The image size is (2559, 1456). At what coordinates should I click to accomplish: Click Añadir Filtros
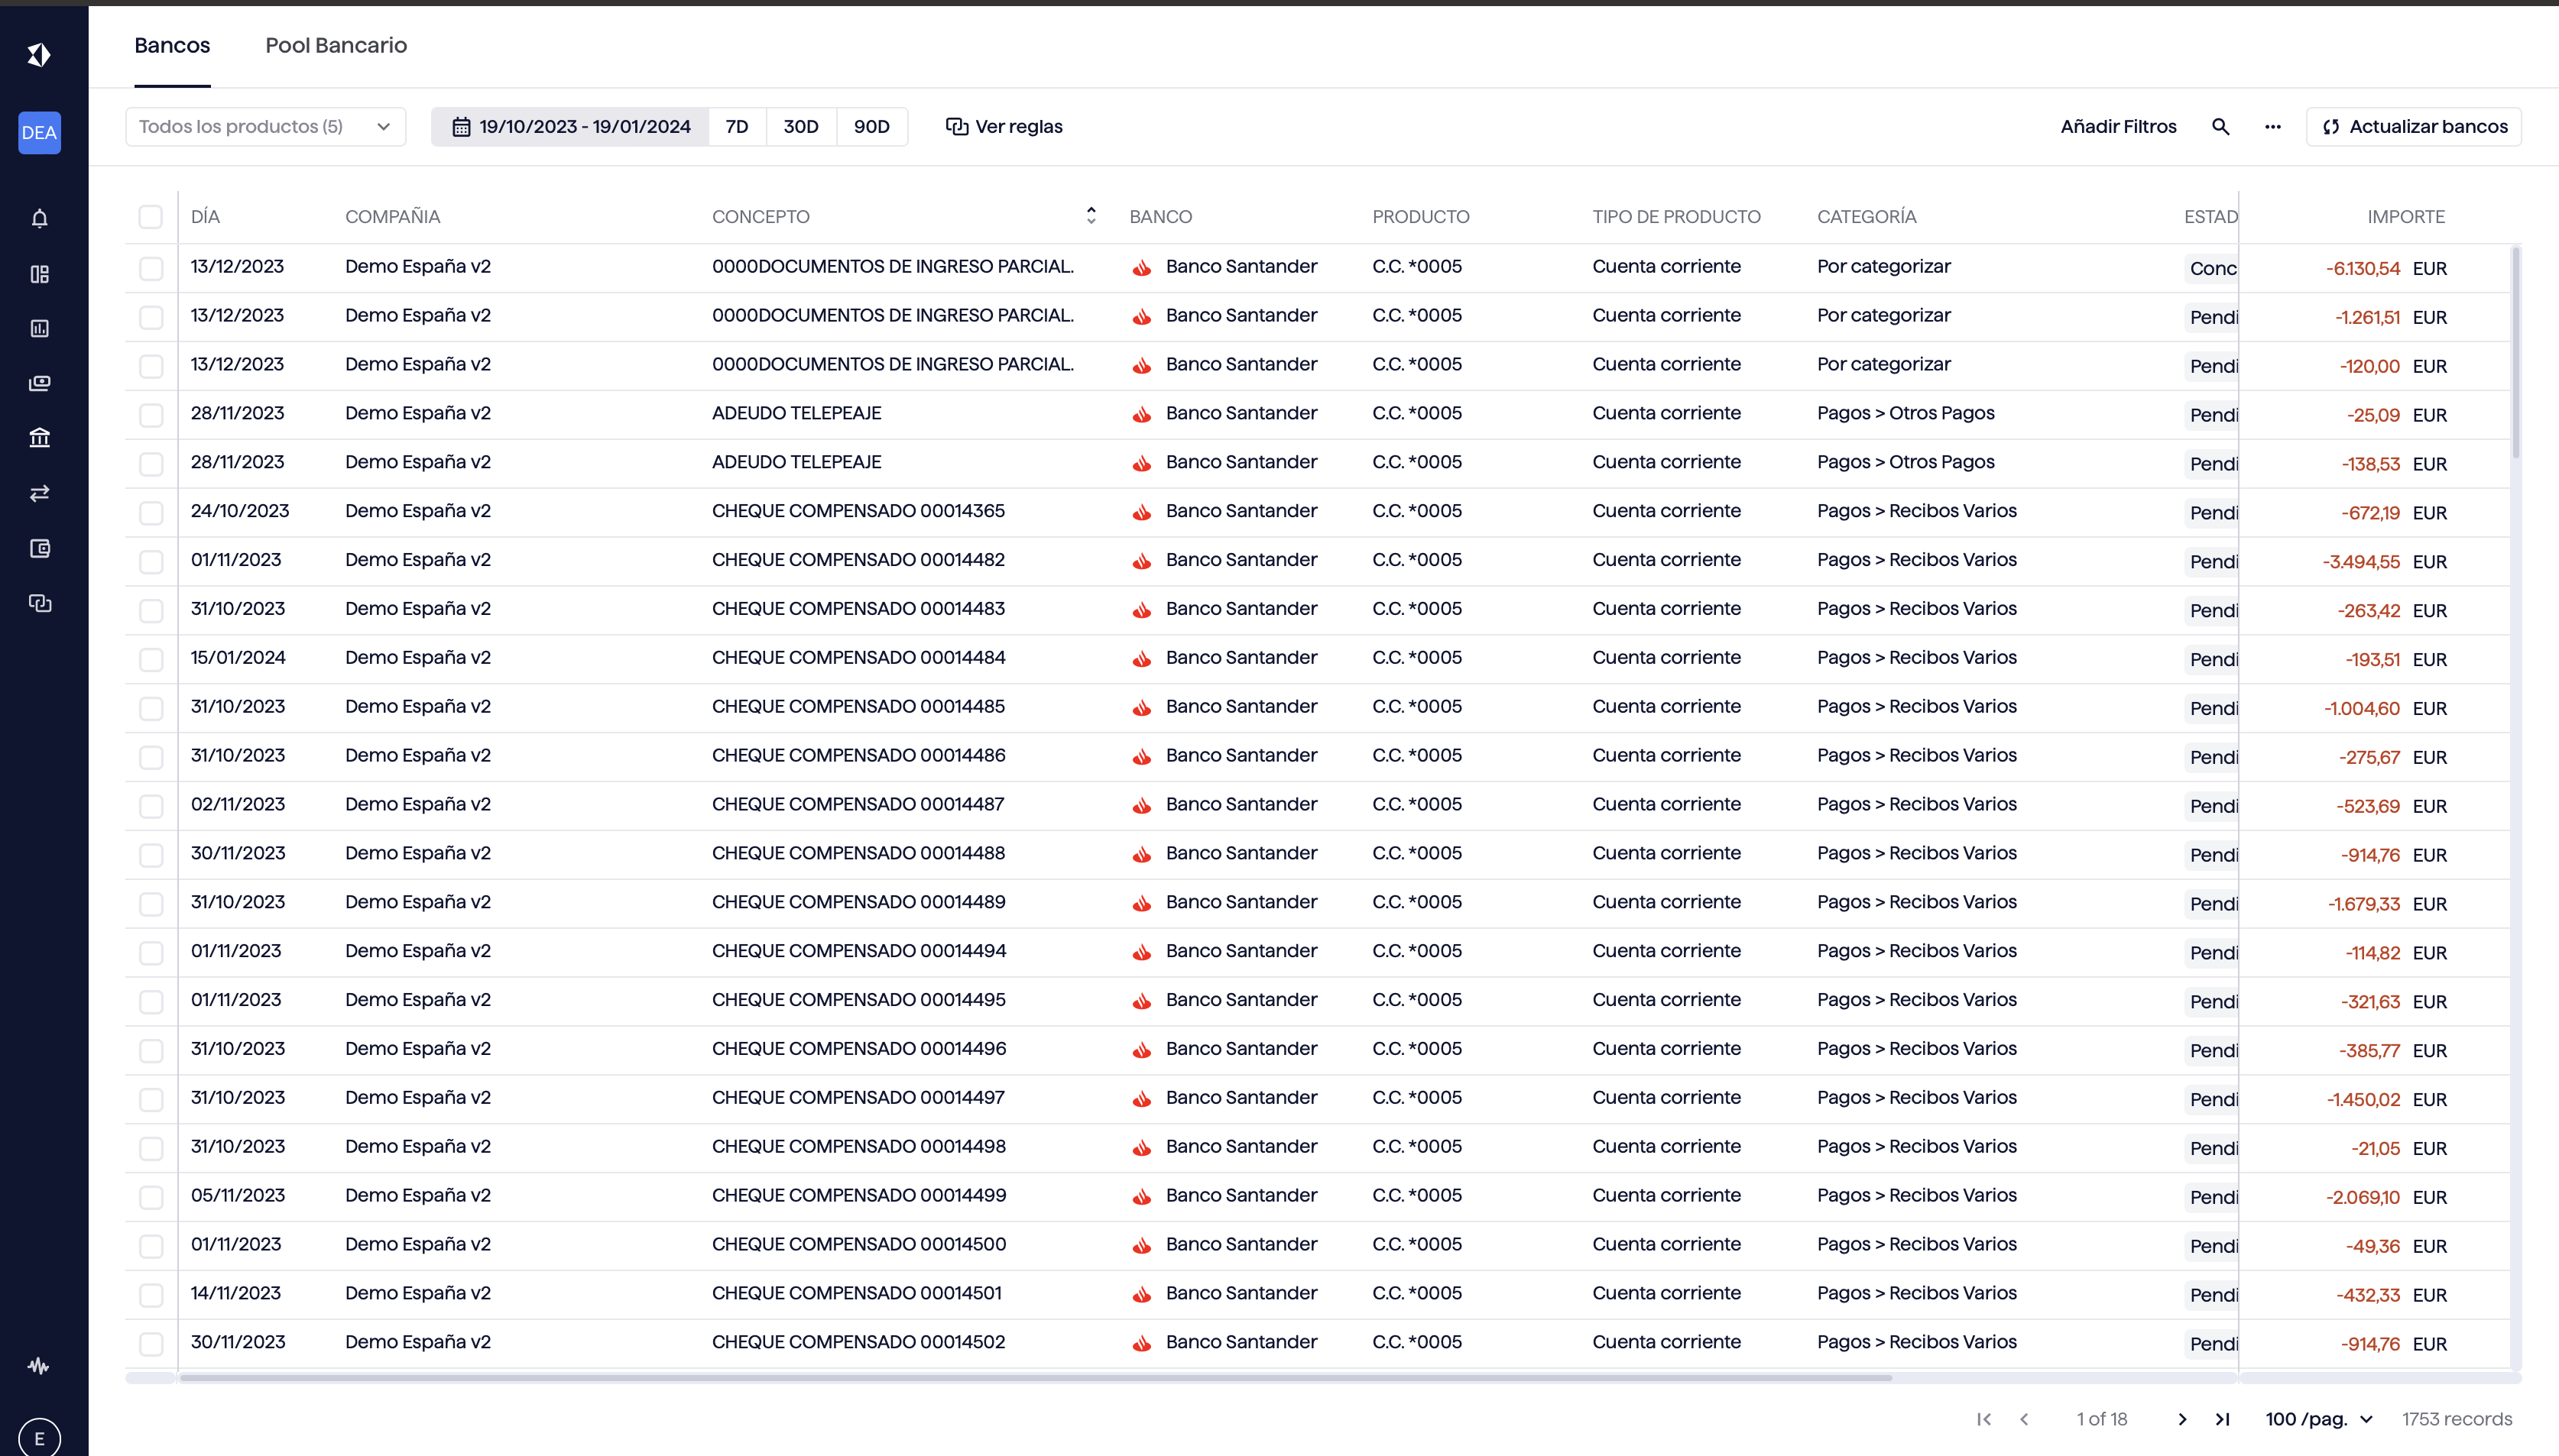pos(2118,127)
